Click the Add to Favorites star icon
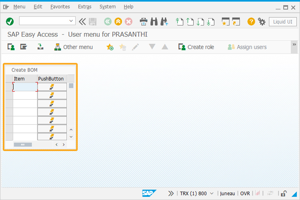This screenshot has width=300, height=200. [x=110, y=47]
